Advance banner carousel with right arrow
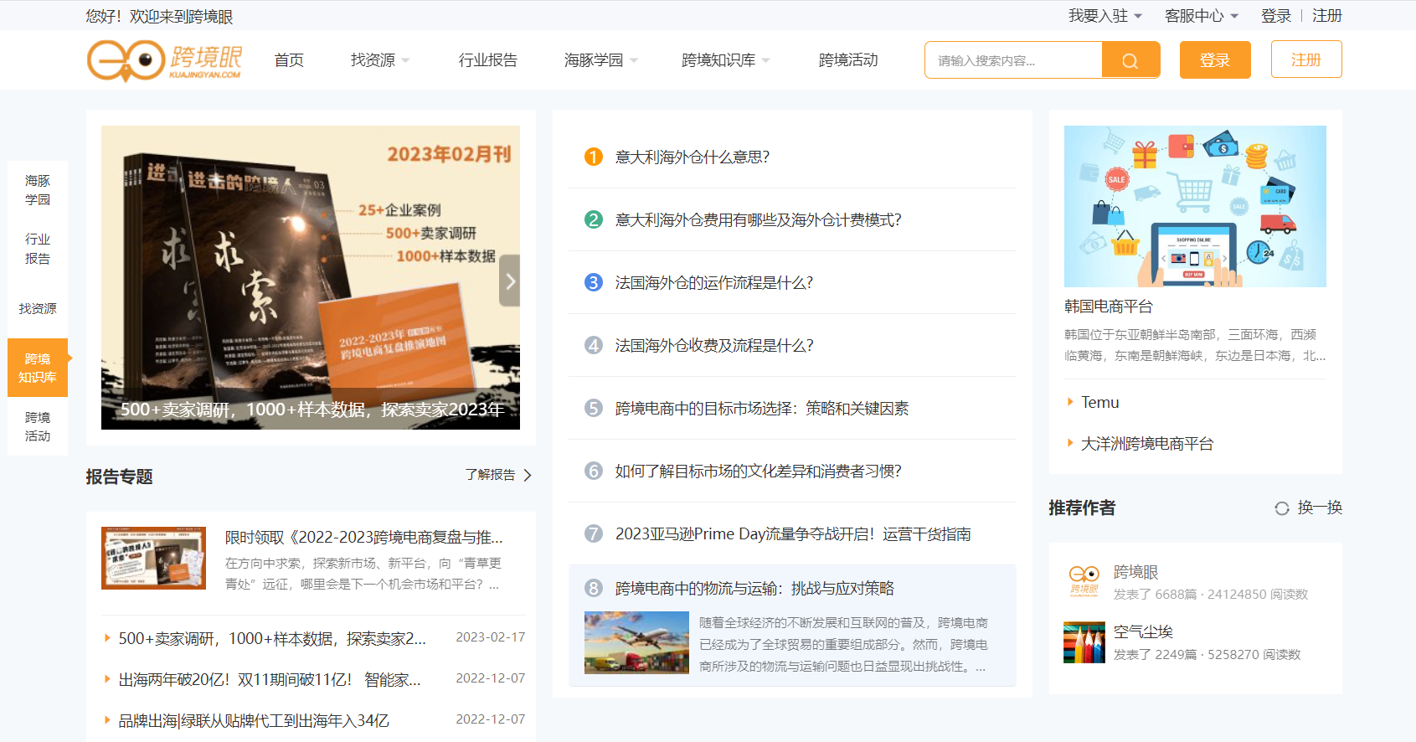The image size is (1416, 742). coord(510,281)
